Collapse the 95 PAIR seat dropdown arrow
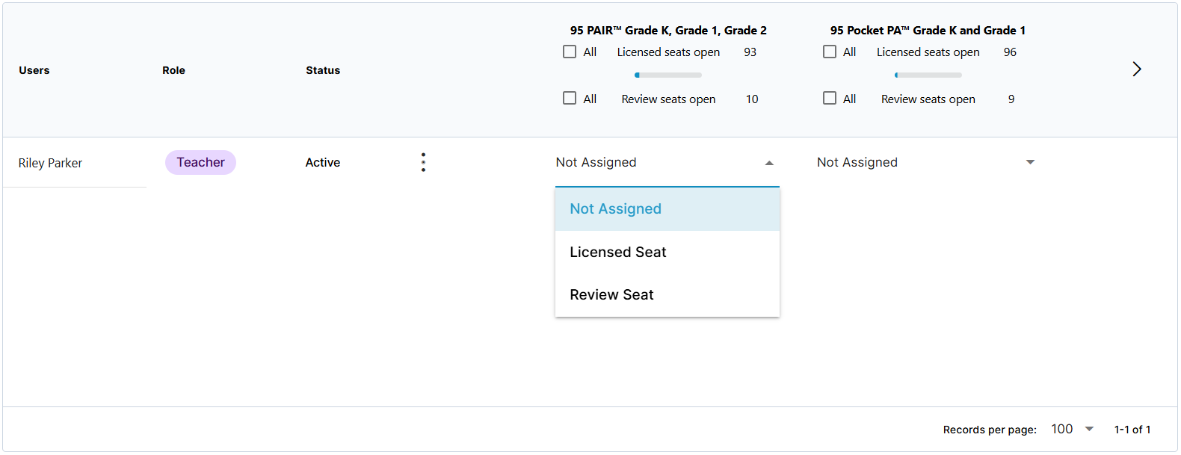 (769, 163)
